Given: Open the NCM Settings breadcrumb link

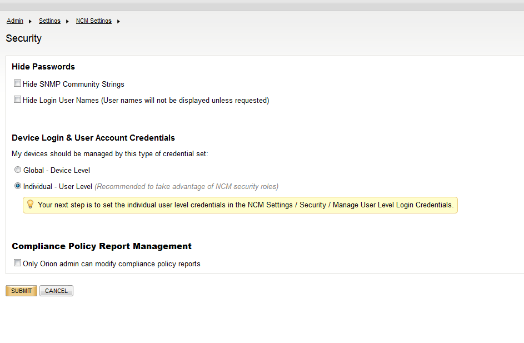Looking at the screenshot, I should tap(93, 21).
